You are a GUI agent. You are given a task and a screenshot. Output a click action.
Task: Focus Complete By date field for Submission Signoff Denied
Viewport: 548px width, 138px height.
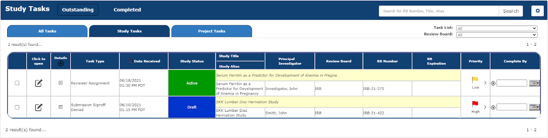point(512,107)
